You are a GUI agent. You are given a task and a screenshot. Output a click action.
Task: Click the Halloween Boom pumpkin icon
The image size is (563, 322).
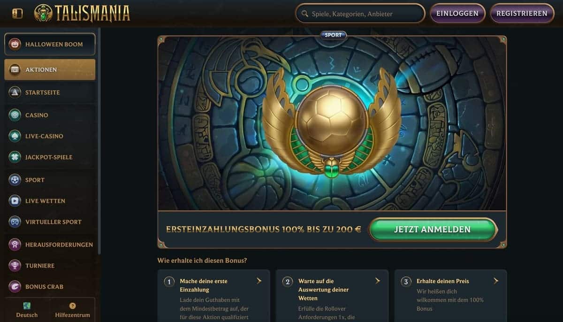(x=15, y=44)
